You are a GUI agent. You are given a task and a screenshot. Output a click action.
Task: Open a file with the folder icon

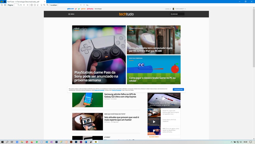(x=2, y=5)
